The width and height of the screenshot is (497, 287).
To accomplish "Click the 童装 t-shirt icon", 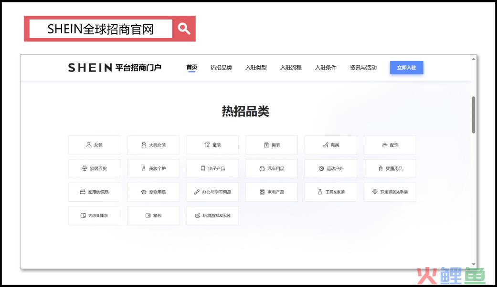I will pyautogui.click(x=207, y=144).
